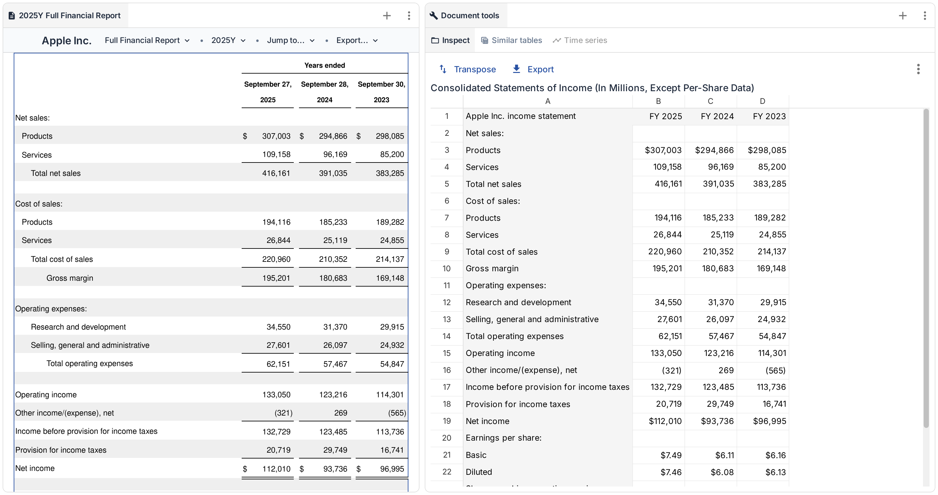Click 416,161 Total net sales in the report
This screenshot has height=495, width=938.
click(x=276, y=173)
